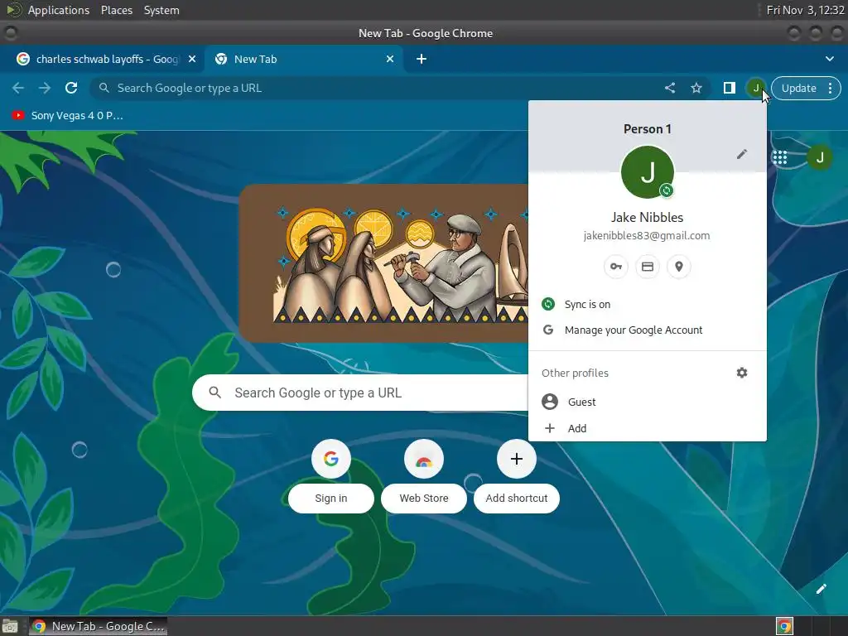Viewport: 848px width, 636px height.
Task: Open the Google Sign in shortcut icon
Action: (331, 459)
